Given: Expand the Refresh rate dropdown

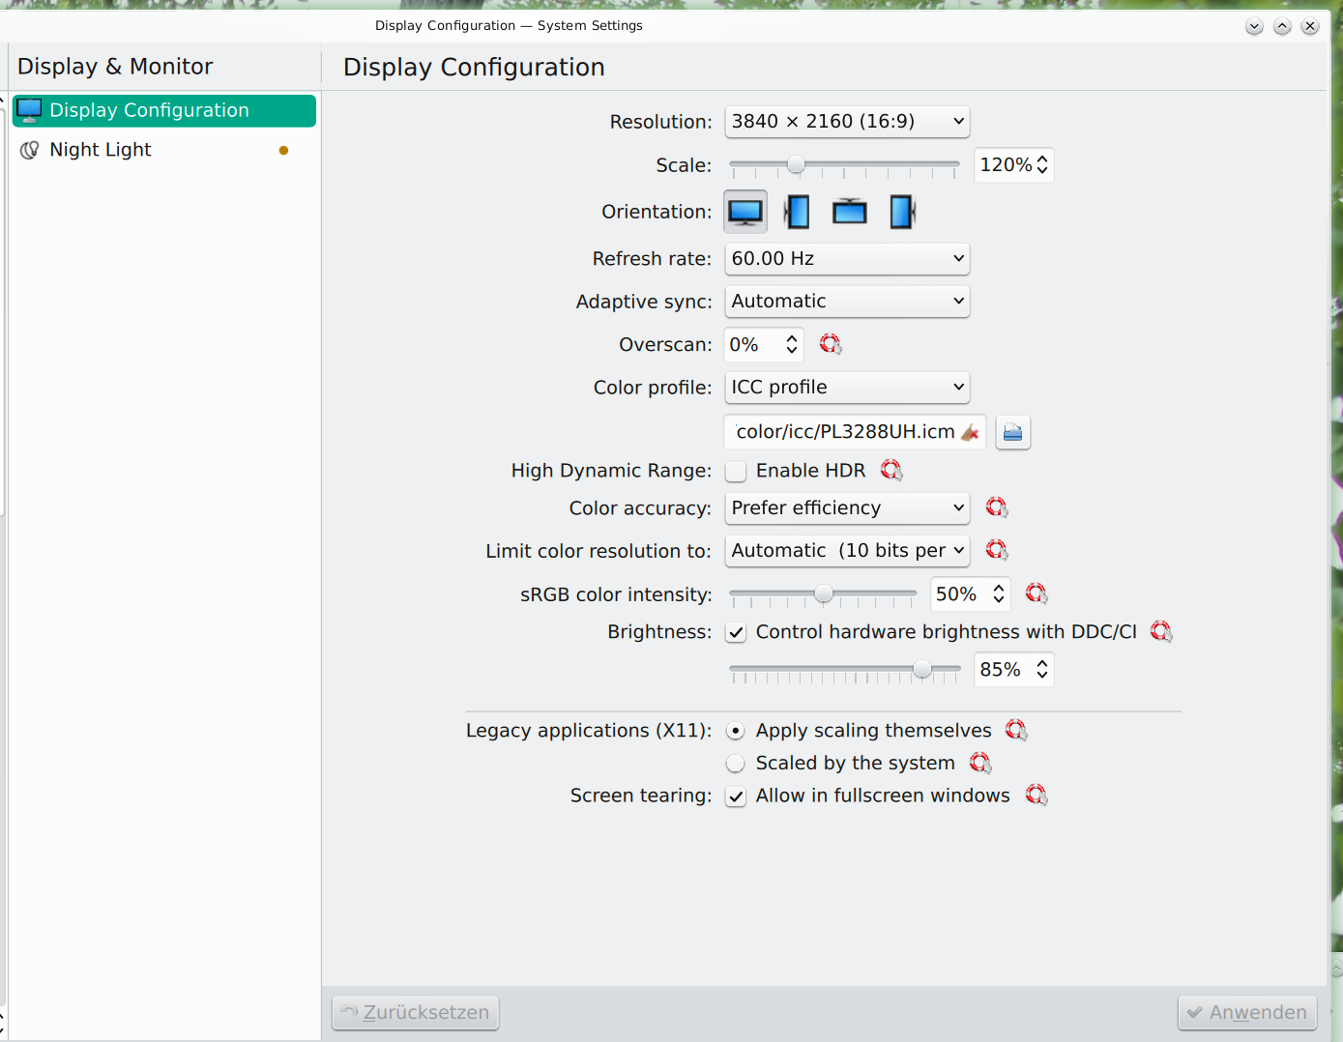Looking at the screenshot, I should coord(847,259).
